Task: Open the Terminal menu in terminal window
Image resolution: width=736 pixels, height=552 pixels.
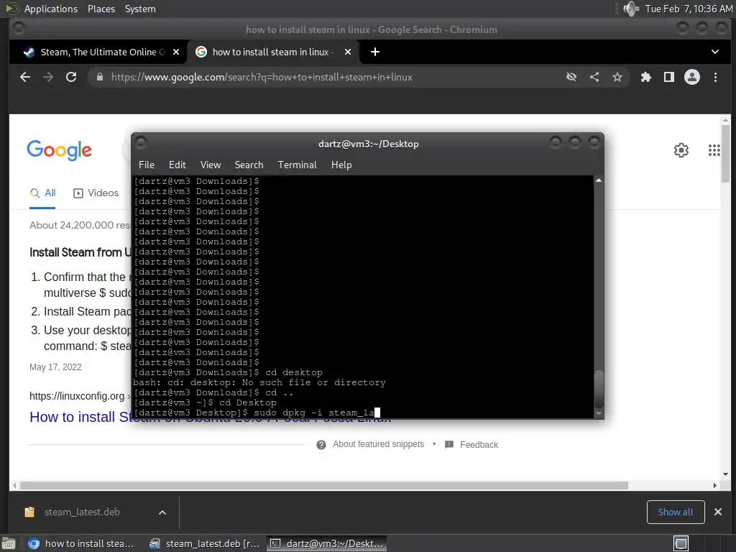Action: point(297,165)
